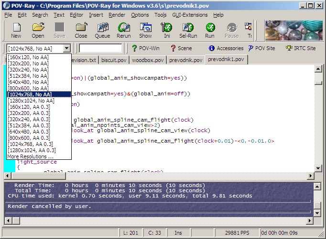Click editor horizontal scroll right arrow

point(310,176)
